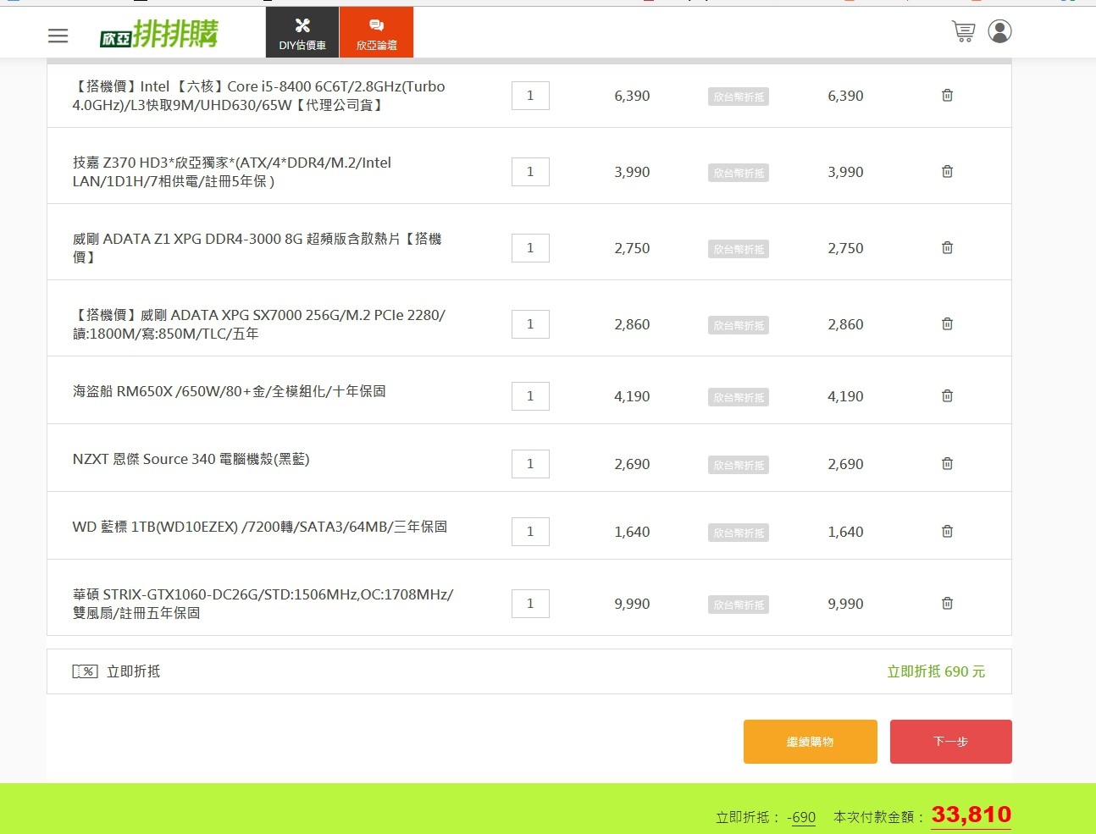Click 欣台幣折抵 badge on 海盜船 RM650X row
Viewport: 1096px width, 834px height.
click(x=739, y=397)
